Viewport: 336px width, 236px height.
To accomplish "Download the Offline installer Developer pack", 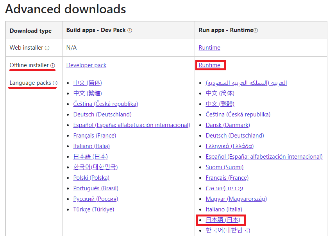I will pyautogui.click(x=86, y=65).
